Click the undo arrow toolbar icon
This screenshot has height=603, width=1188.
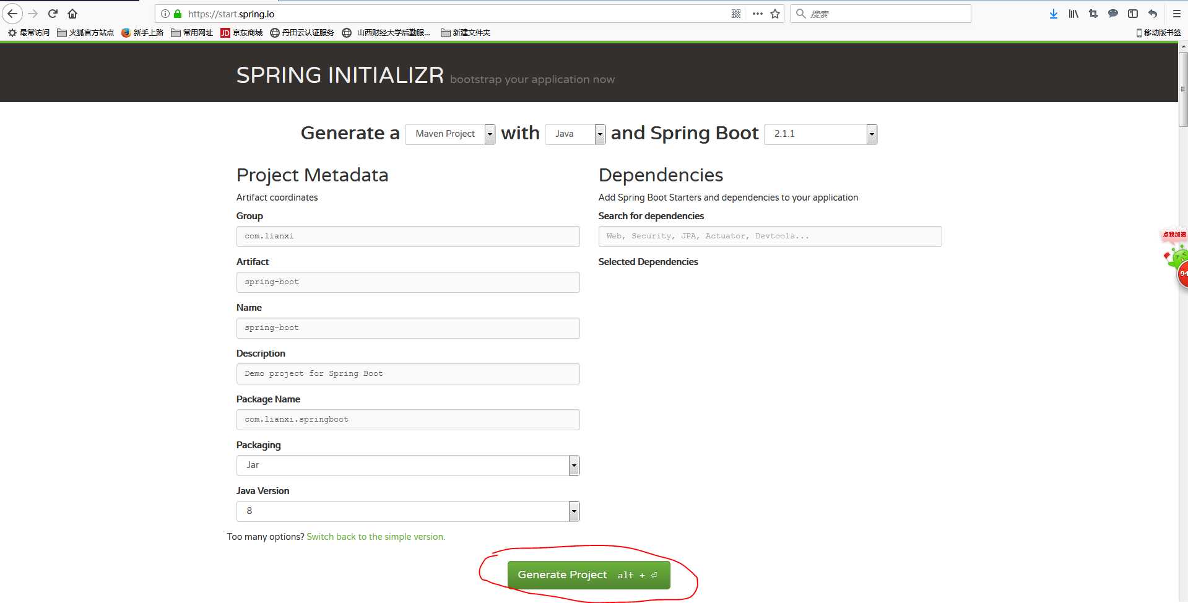[1153, 14]
